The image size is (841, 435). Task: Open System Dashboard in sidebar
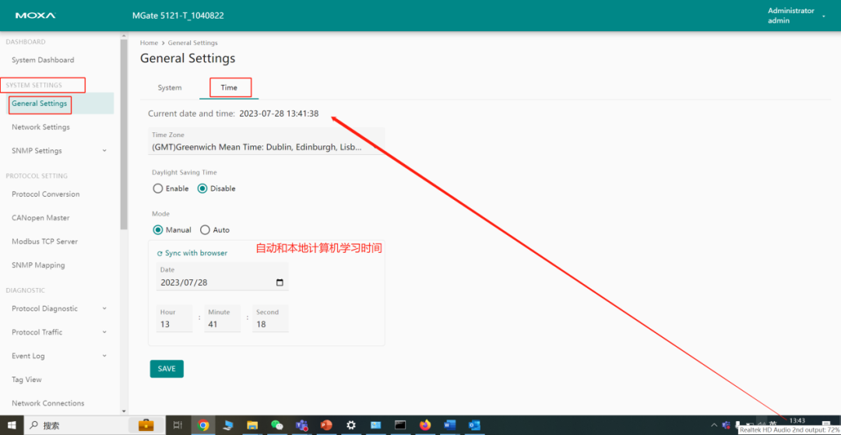tap(43, 60)
